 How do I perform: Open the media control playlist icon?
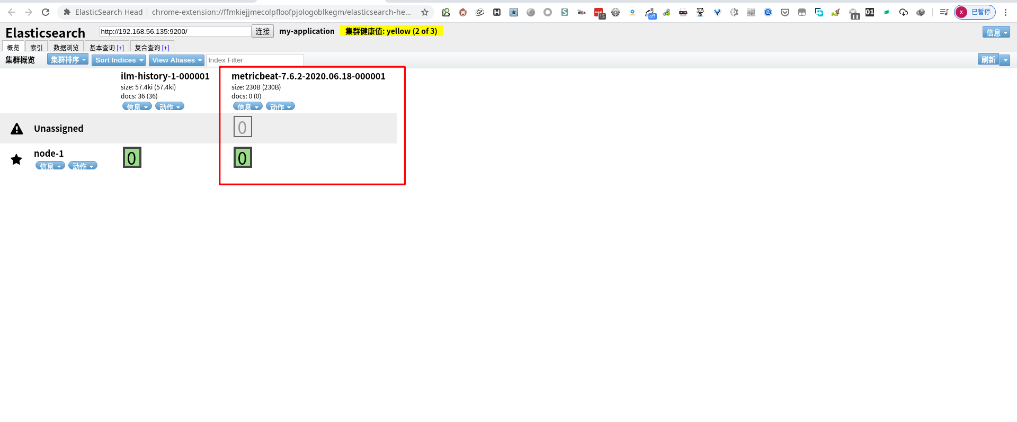[944, 12]
